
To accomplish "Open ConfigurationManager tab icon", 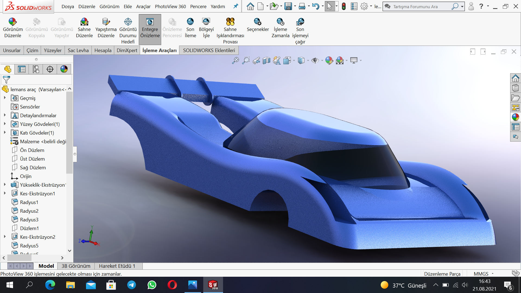I will click(36, 69).
